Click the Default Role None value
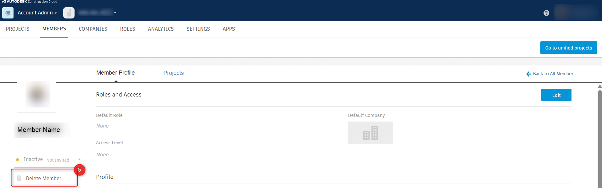 (103, 126)
